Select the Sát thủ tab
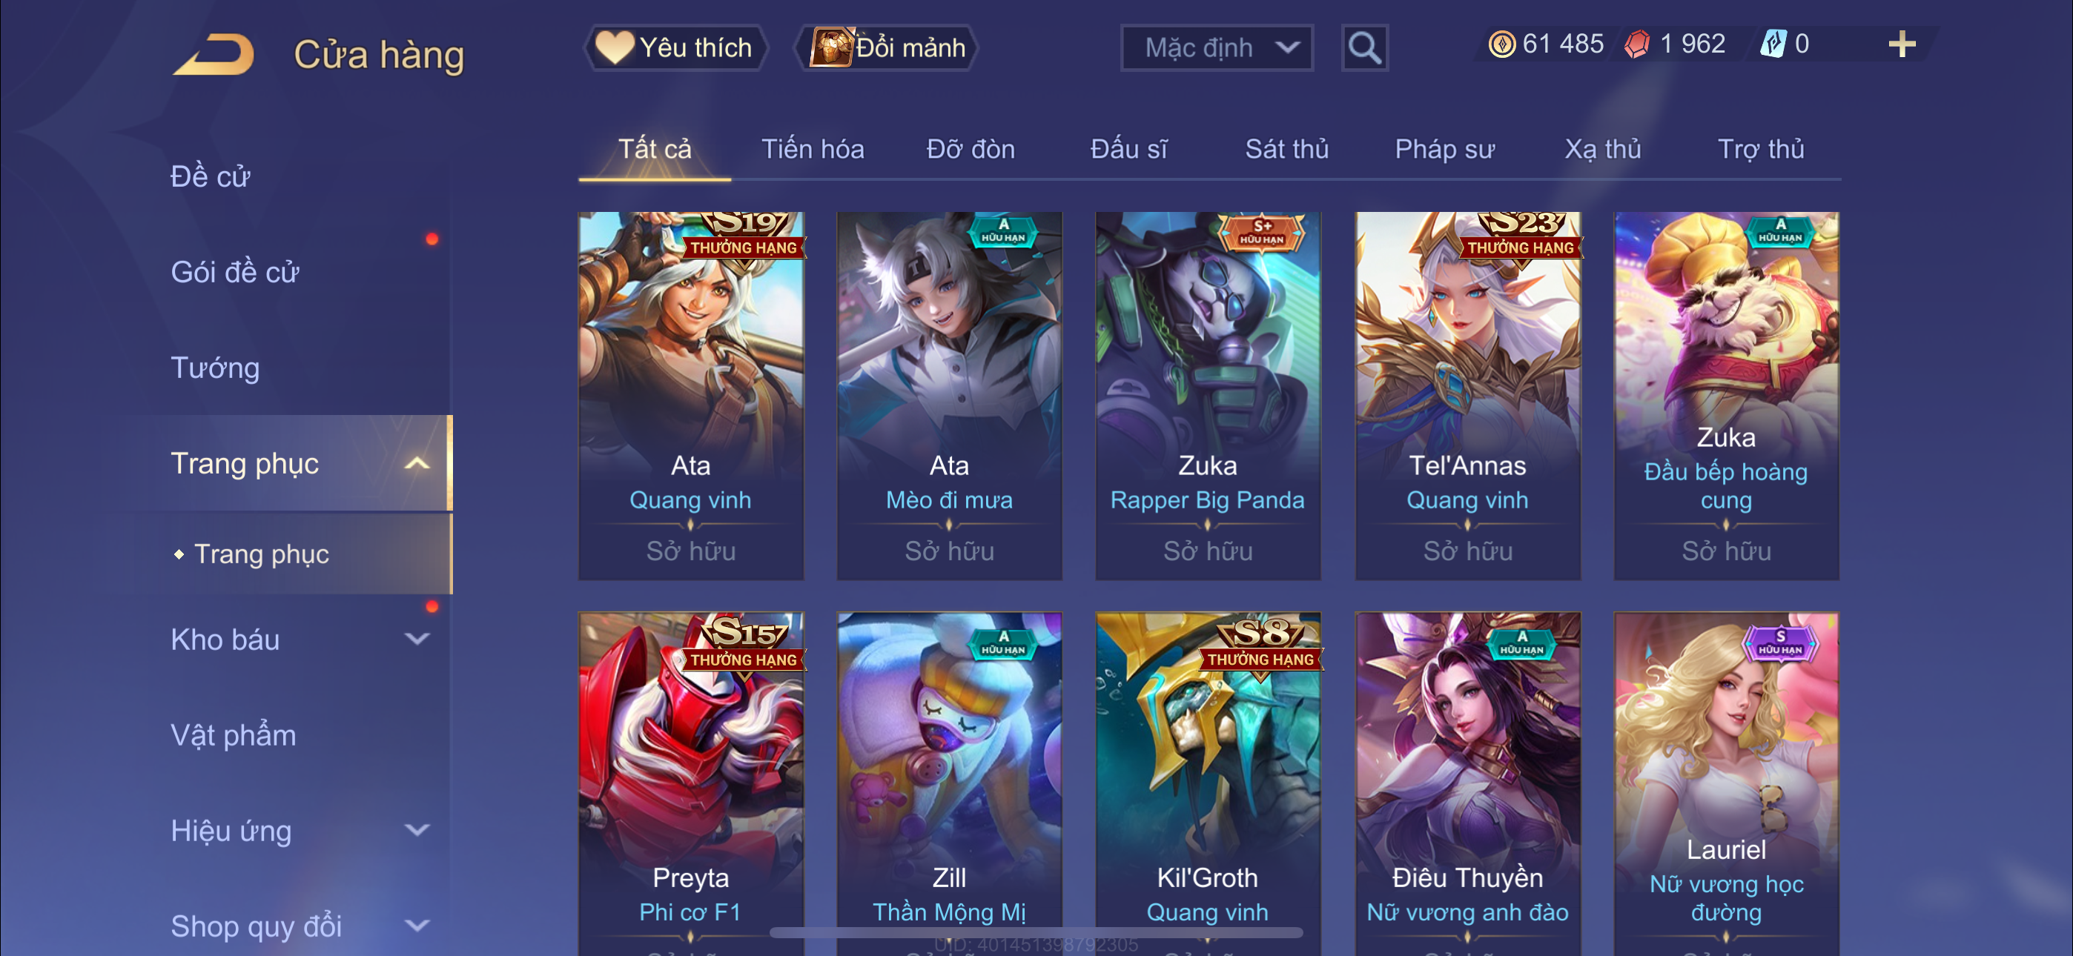 pyautogui.click(x=1287, y=149)
